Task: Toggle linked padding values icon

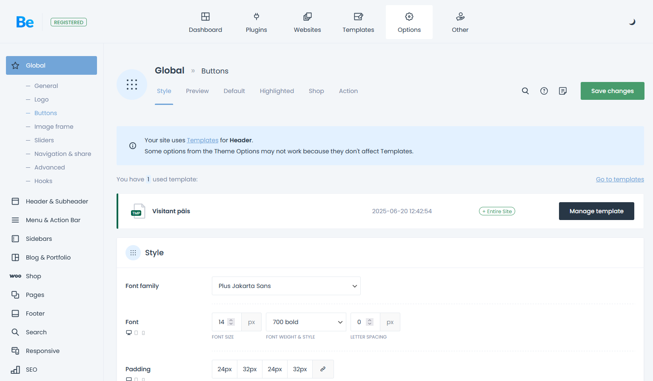Action: tap(323, 369)
